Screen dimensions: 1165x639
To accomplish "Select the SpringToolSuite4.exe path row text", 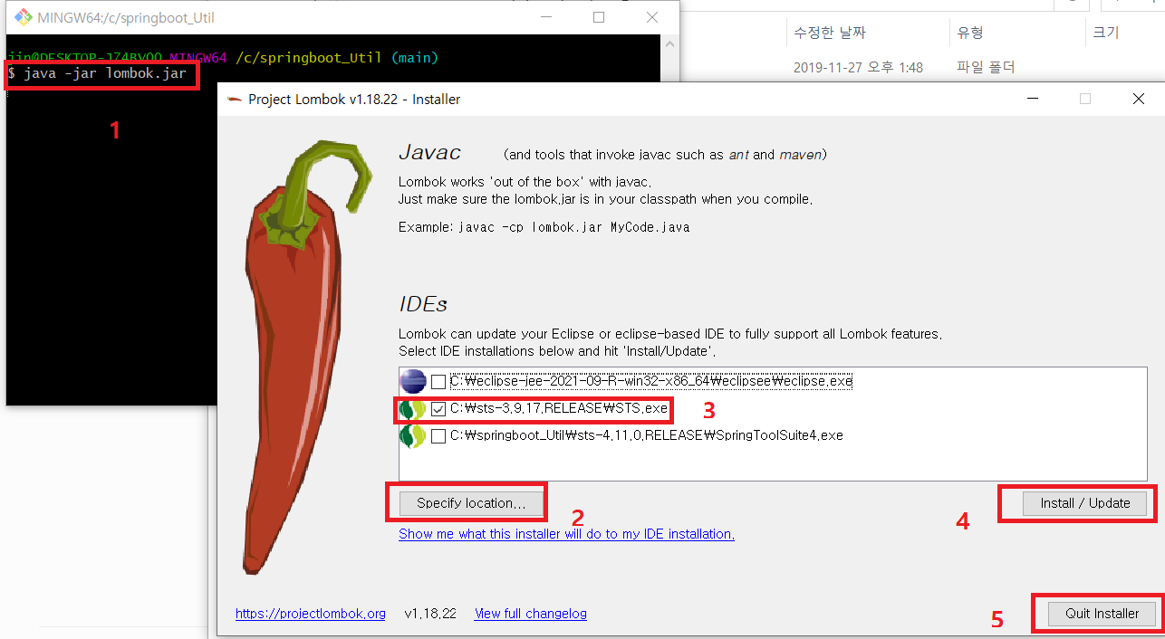I will click(647, 436).
